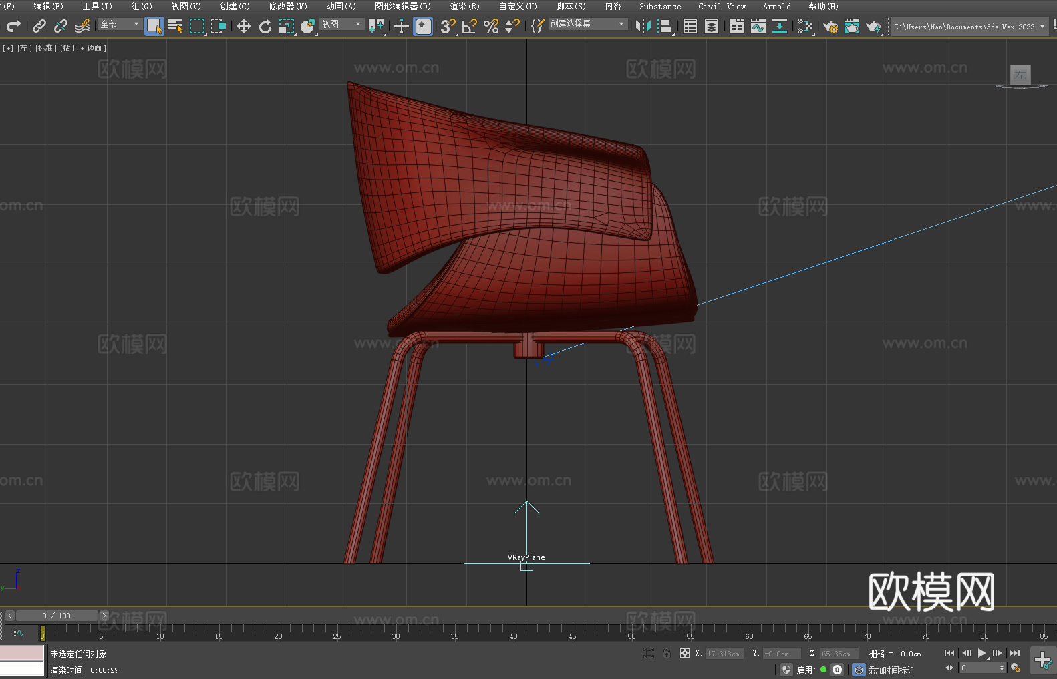The height and width of the screenshot is (679, 1057).
Task: Click the [粘土 + 边面] viewport label
Action: click(x=83, y=48)
